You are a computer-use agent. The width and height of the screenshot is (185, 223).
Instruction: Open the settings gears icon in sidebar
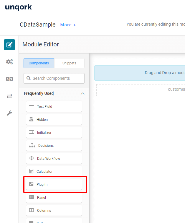coord(9,62)
